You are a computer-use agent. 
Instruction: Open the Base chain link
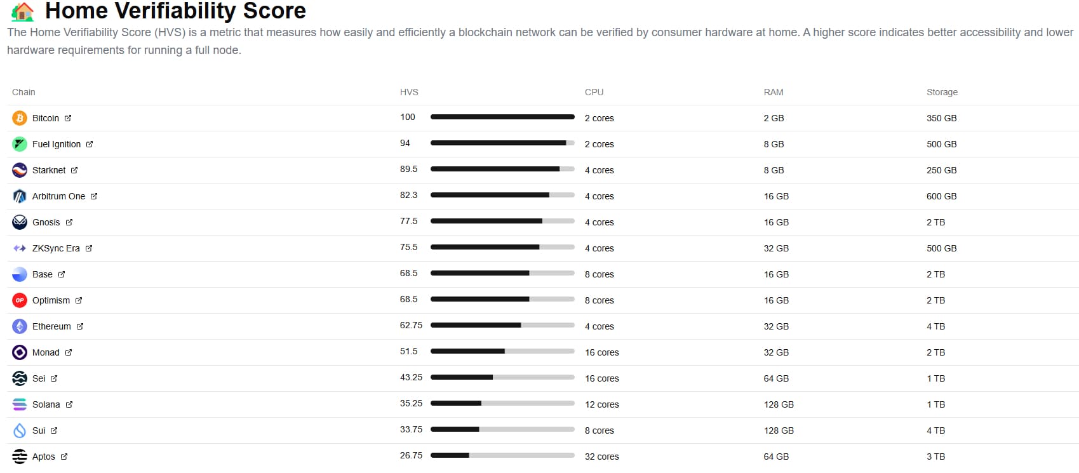(x=43, y=274)
